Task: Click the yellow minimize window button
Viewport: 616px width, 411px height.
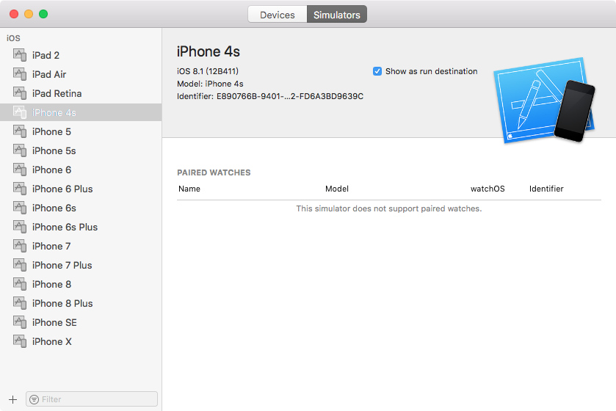Action: pos(29,14)
